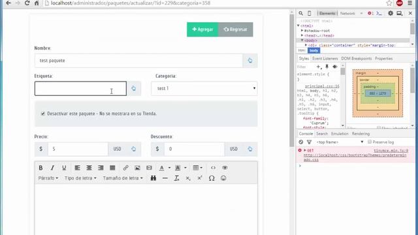Click in the Nombre input field
Viewport: 418px width, 235px height.
[138, 61]
